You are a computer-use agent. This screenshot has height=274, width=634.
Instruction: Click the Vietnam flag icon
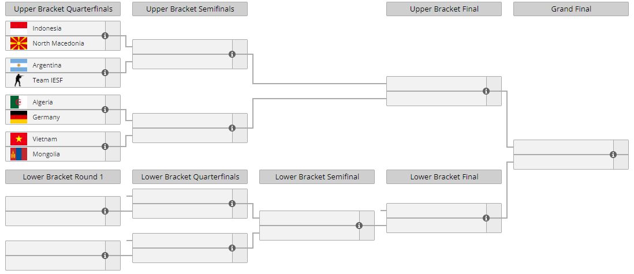coord(18,139)
